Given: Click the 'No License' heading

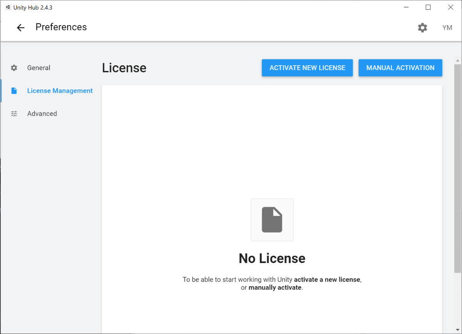Looking at the screenshot, I should (272, 258).
